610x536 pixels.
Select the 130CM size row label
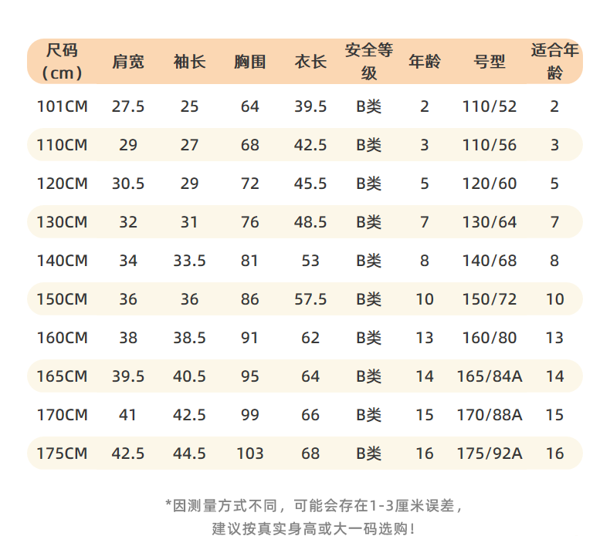[62, 222]
